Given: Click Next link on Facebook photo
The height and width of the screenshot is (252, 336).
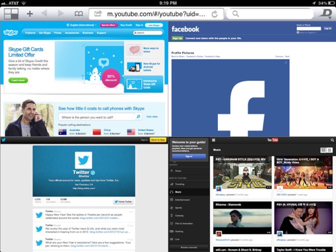Looking at the screenshot, I should click(x=287, y=57).
